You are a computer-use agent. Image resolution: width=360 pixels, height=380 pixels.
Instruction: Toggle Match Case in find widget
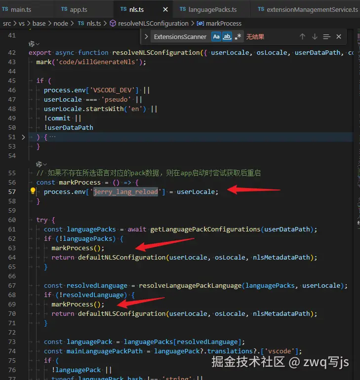click(216, 37)
